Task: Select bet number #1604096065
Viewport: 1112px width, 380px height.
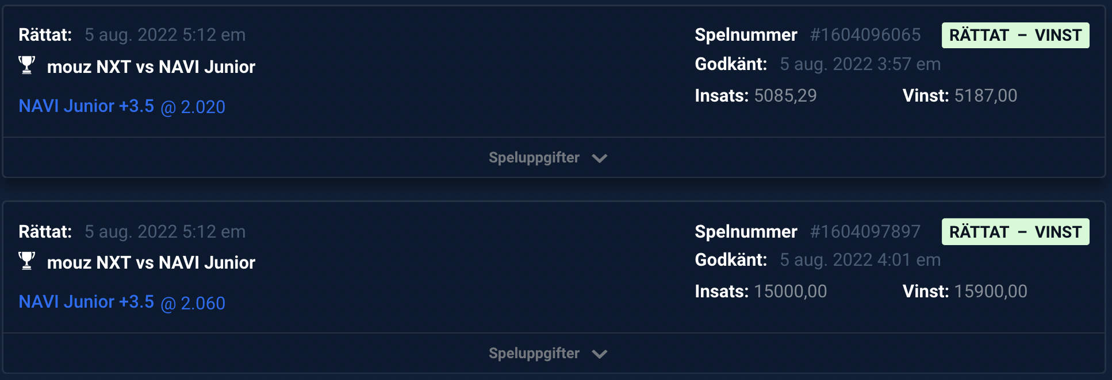Action: [865, 35]
